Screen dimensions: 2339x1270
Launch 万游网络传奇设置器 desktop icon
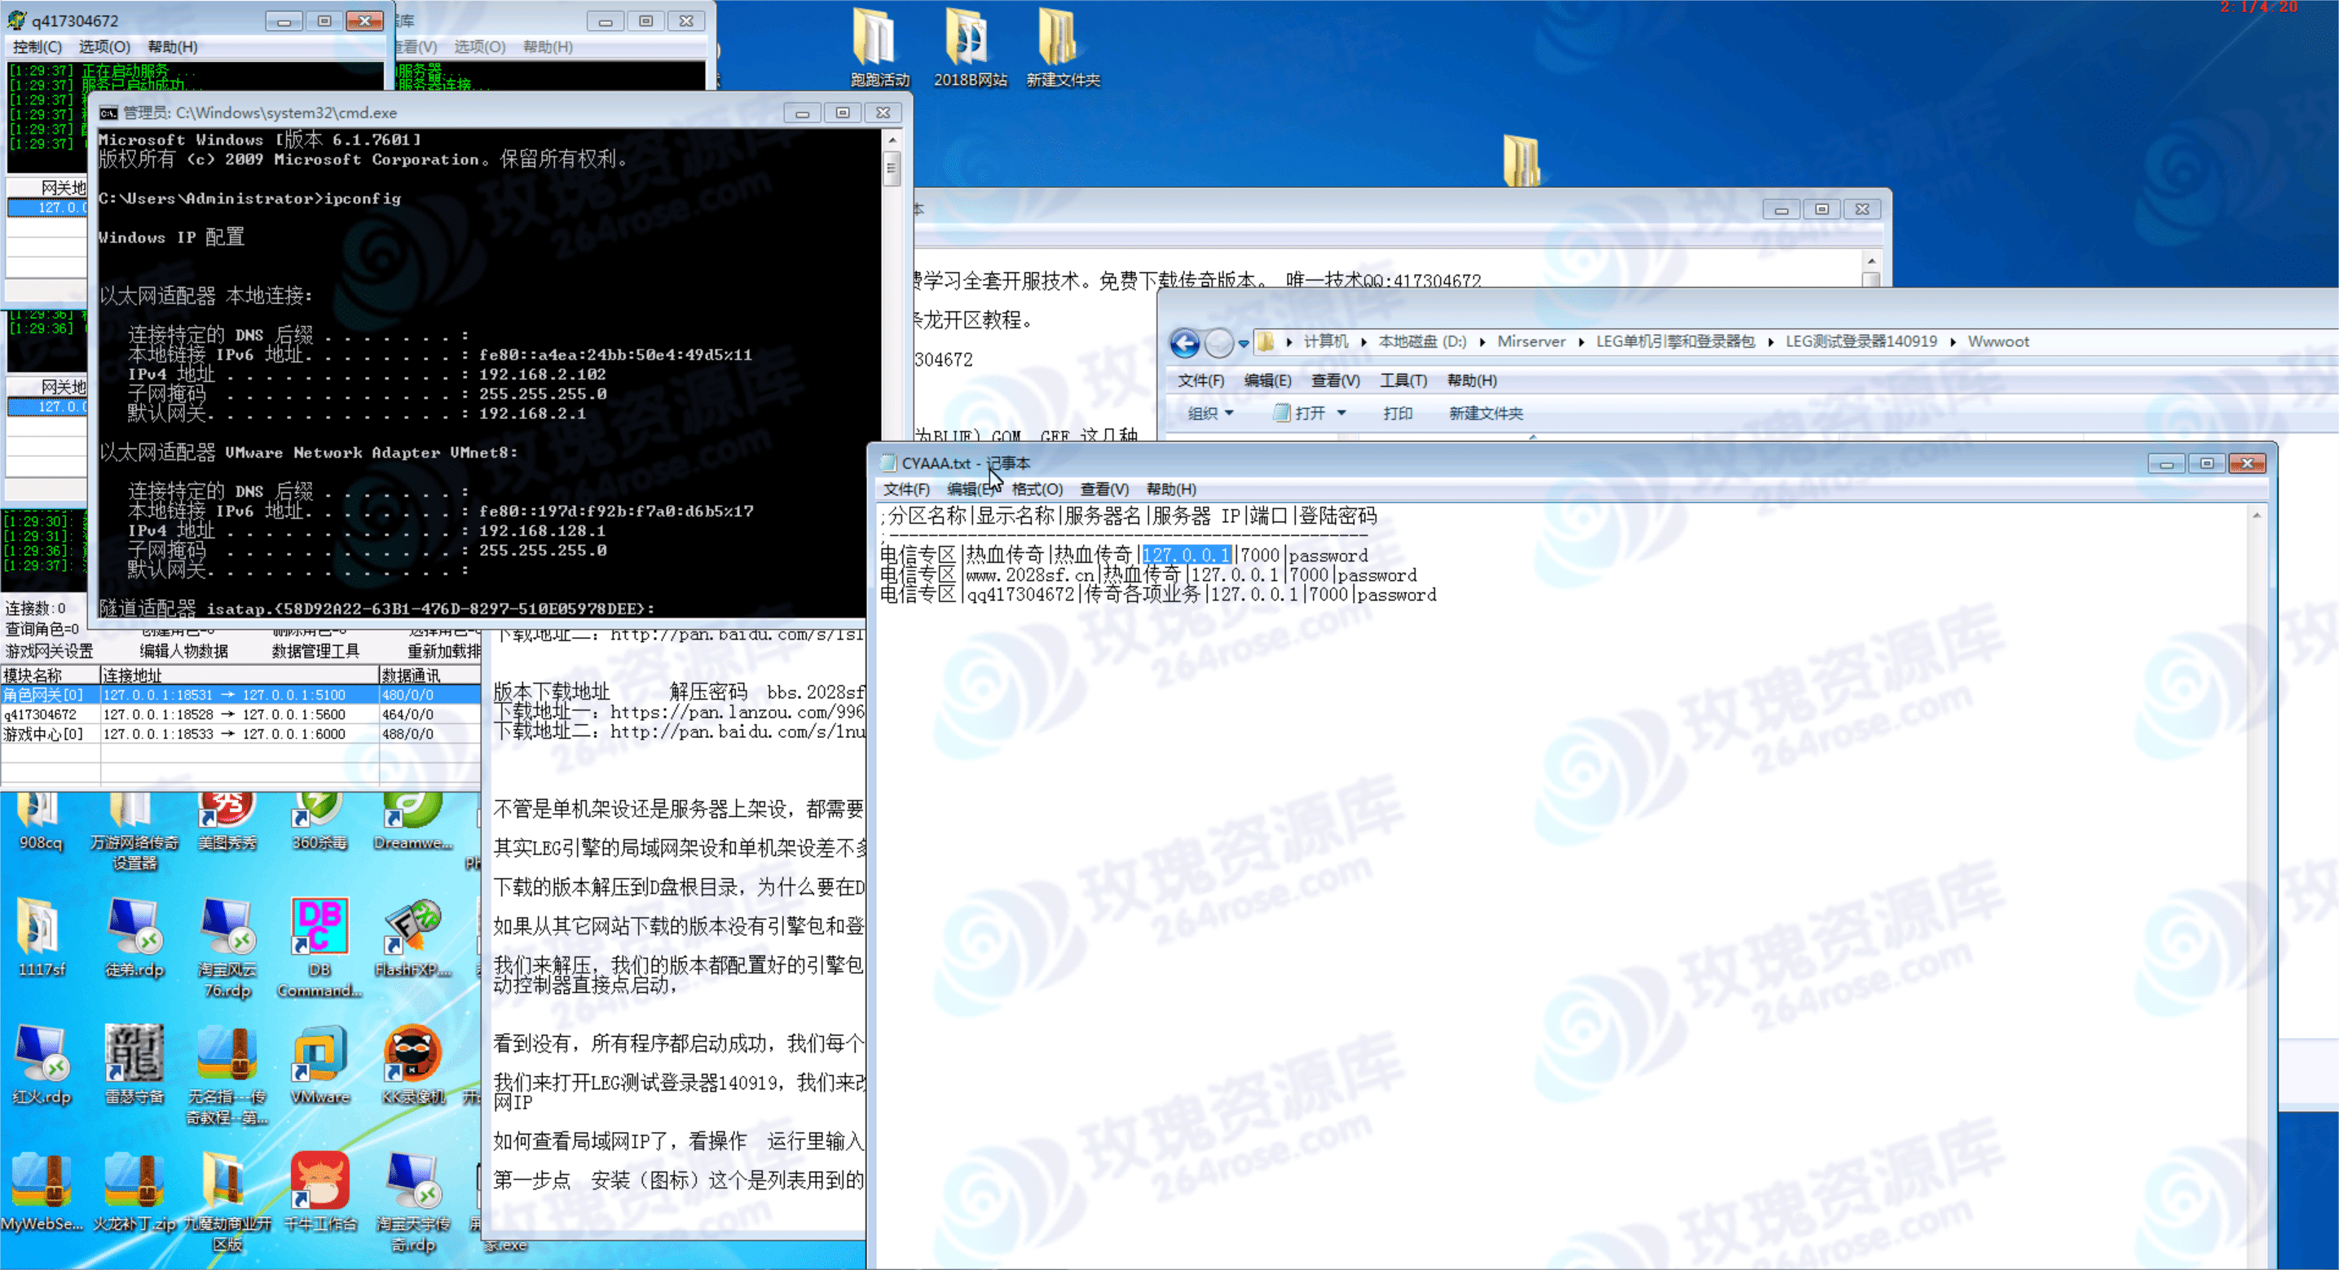point(134,831)
